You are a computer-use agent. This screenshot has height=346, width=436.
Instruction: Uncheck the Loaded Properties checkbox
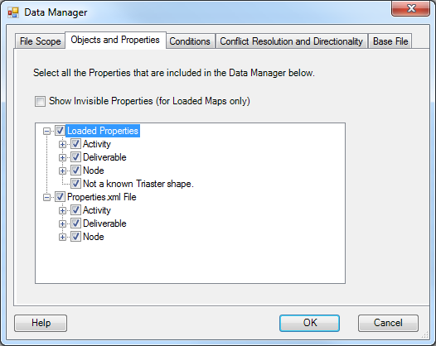point(60,131)
